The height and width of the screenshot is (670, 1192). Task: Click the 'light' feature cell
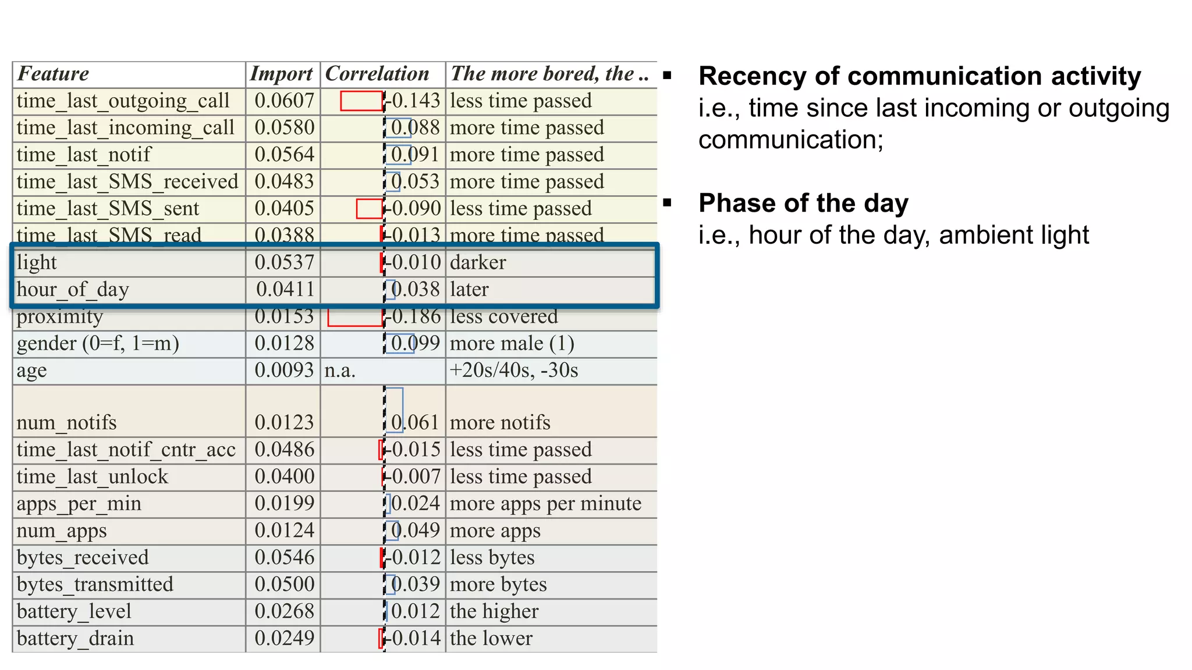129,263
